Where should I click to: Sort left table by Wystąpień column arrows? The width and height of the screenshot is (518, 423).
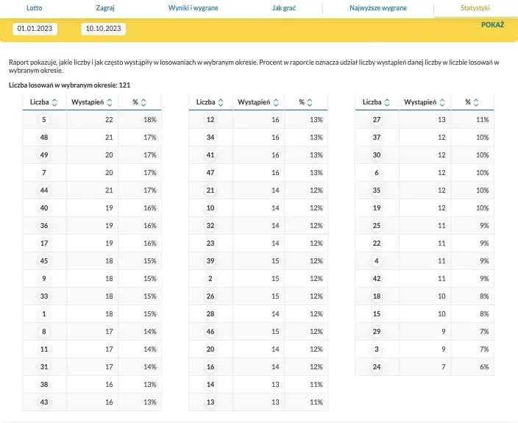110,102
